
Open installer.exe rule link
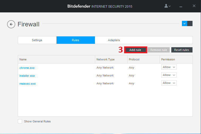pyautogui.click(x=27, y=76)
